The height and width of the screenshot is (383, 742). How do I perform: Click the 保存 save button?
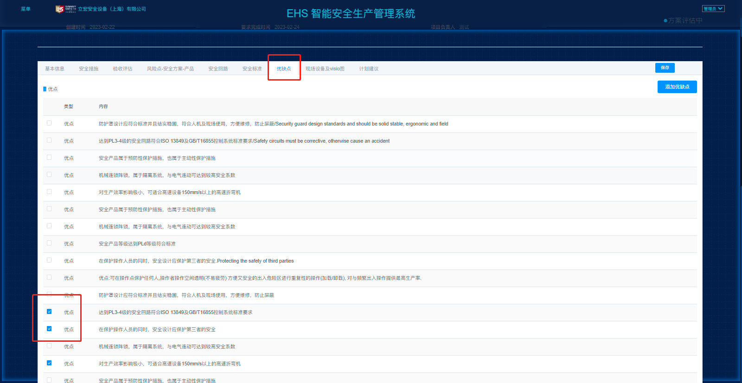click(665, 68)
